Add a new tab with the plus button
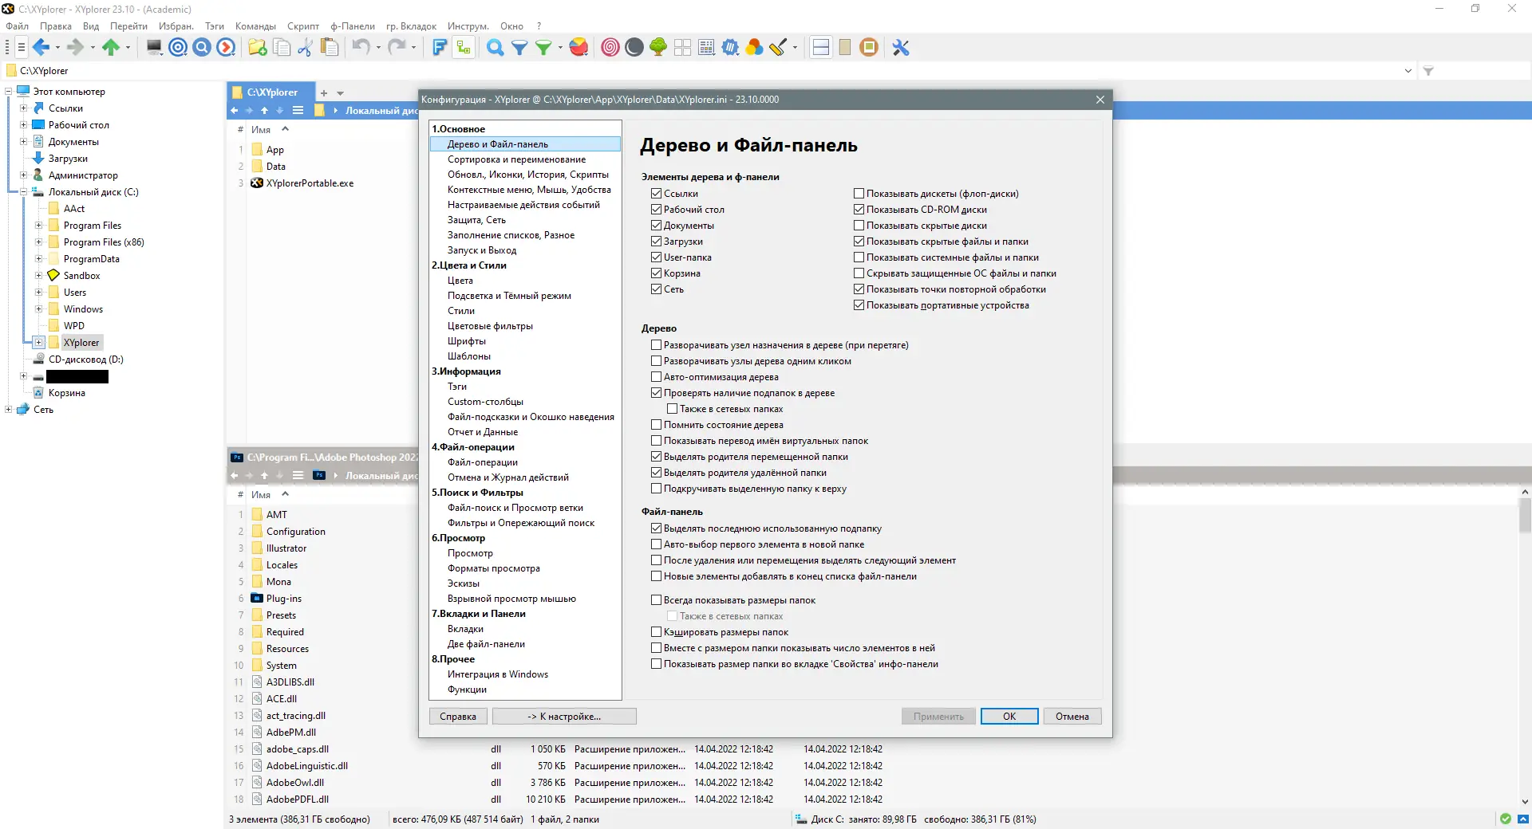 point(324,93)
